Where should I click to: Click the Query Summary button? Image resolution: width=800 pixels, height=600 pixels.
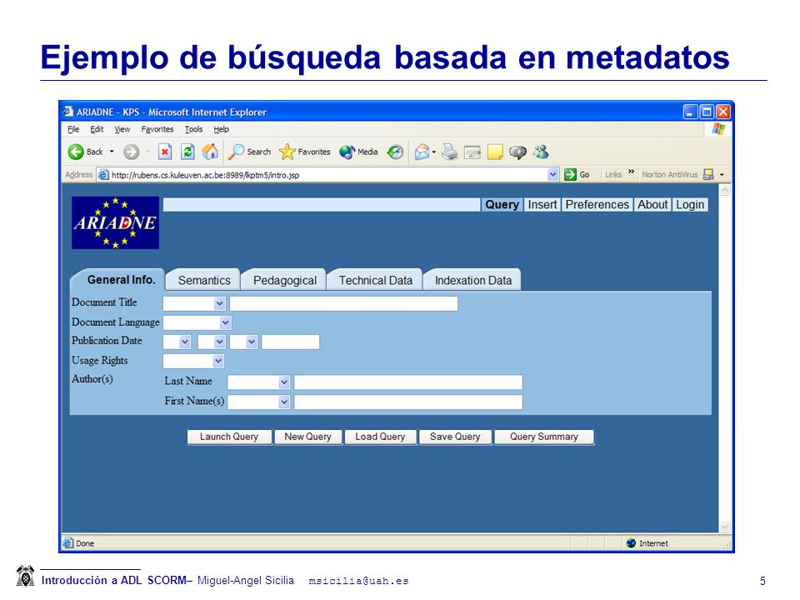tap(544, 437)
